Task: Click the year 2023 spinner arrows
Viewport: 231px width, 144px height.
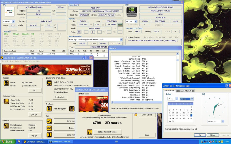Action: point(177,99)
